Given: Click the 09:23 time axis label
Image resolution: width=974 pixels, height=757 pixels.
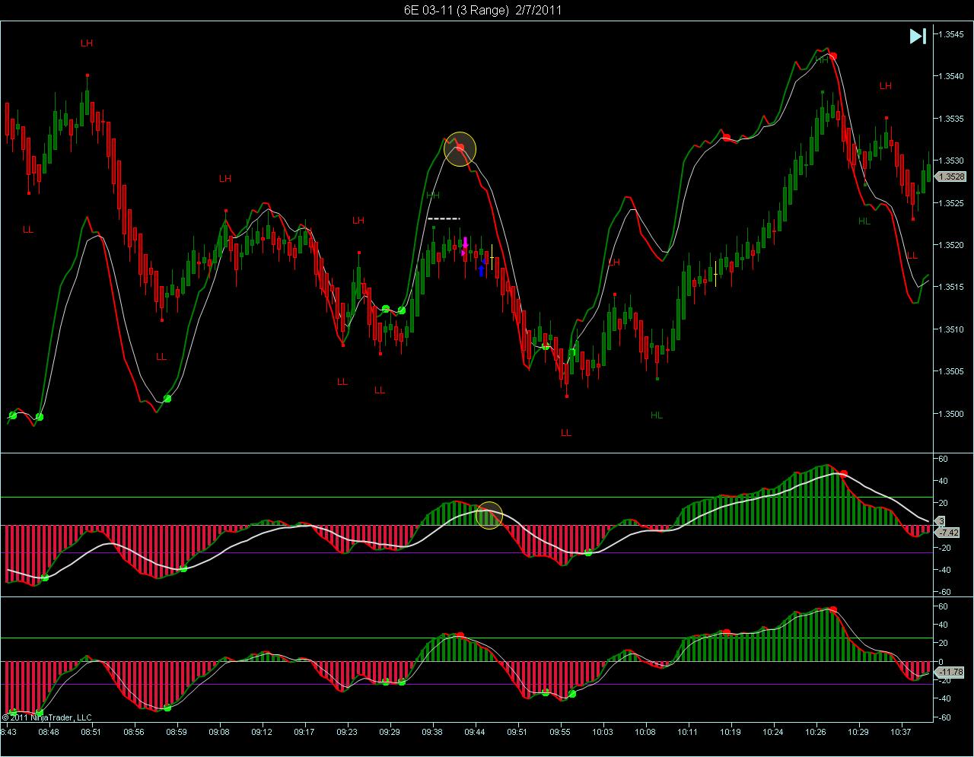Looking at the screenshot, I should pyautogui.click(x=347, y=732).
